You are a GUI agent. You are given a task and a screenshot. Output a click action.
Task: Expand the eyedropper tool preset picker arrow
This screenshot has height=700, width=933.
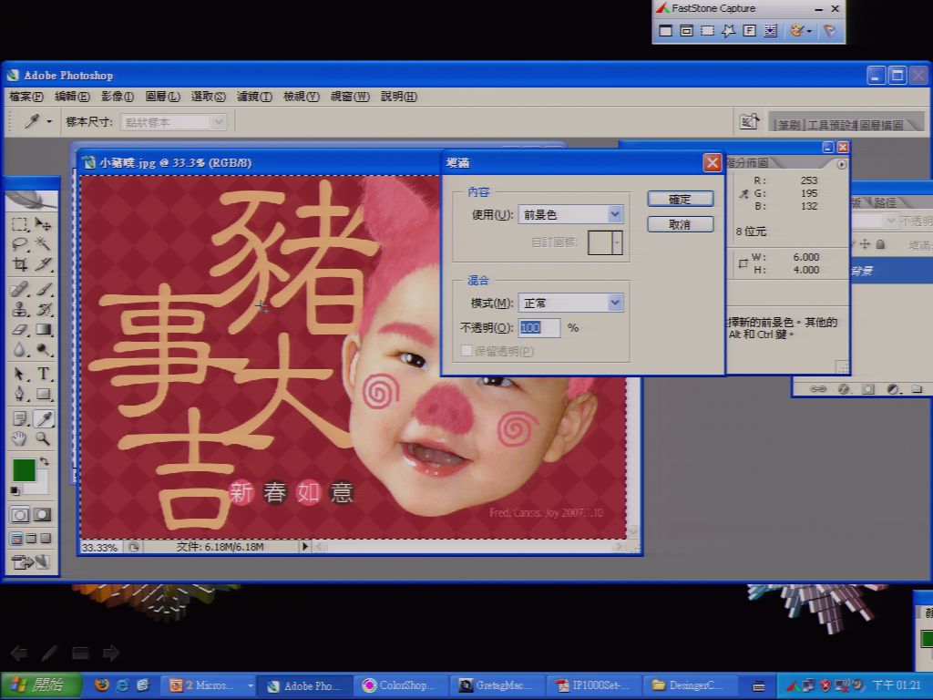[49, 121]
